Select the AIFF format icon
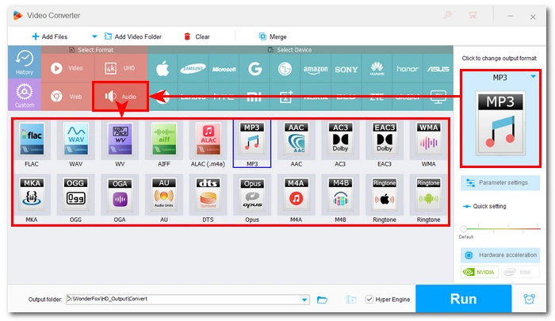 pos(164,139)
